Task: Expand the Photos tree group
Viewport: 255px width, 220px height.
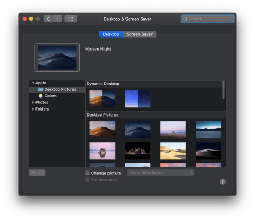Action: (33, 102)
